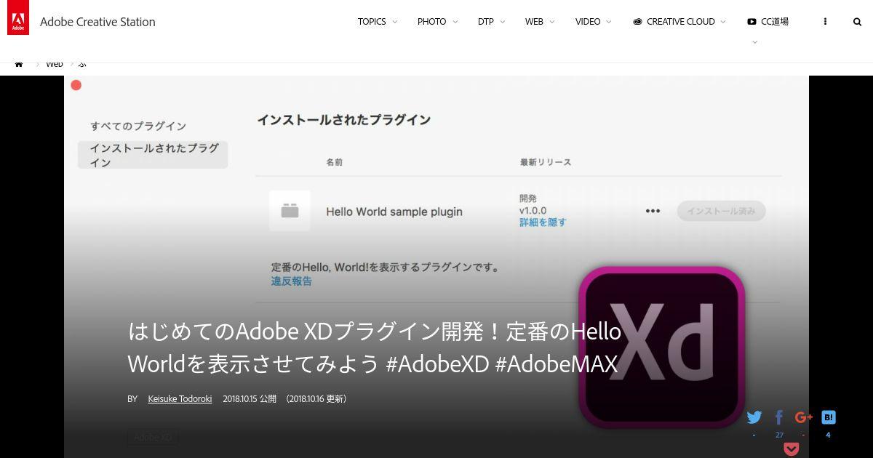873x458 pixels.
Task: Open the Adobe Creative Station home link
Action: (97, 22)
